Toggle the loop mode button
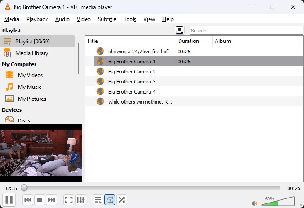304x208 pixels. coord(110,200)
